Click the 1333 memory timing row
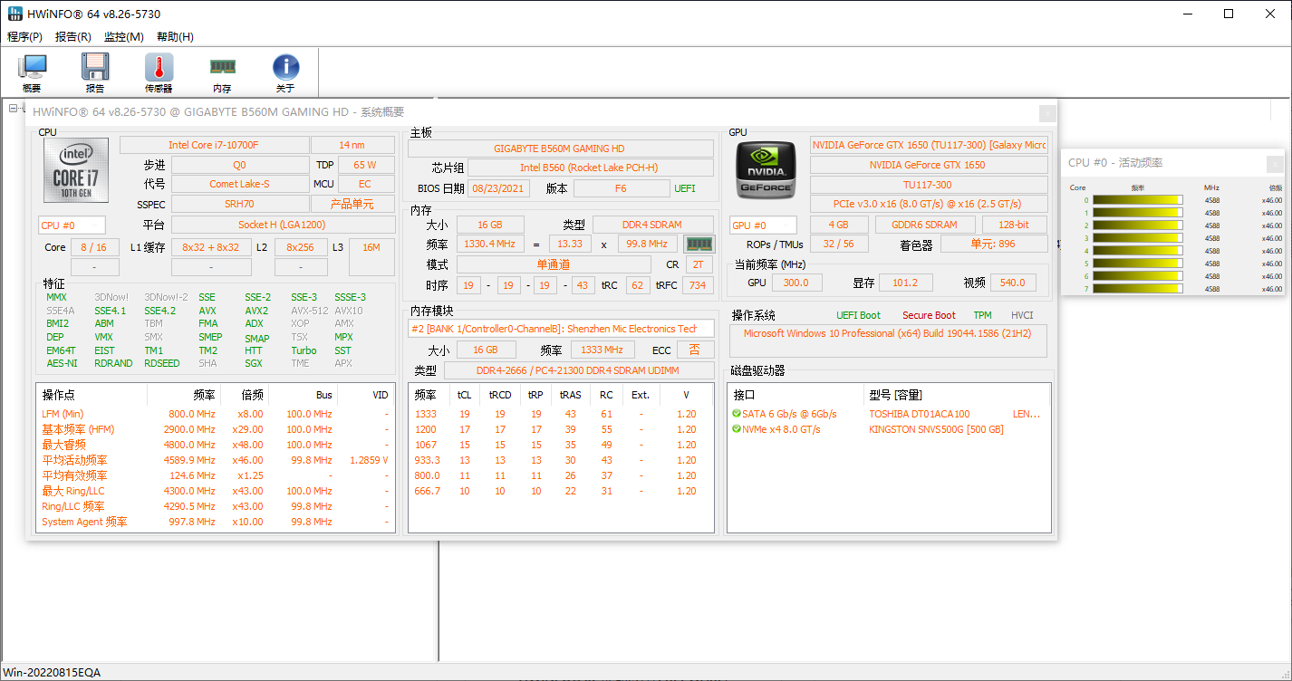Viewport: 1292px width, 681px height. click(x=559, y=414)
